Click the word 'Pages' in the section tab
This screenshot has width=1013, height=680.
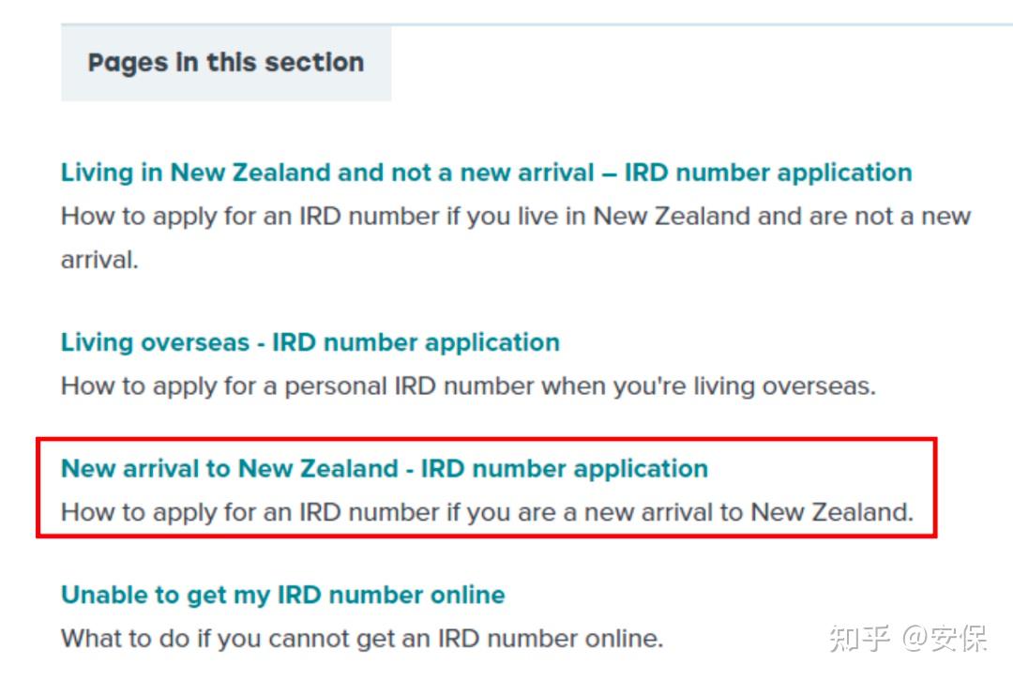click(x=129, y=63)
